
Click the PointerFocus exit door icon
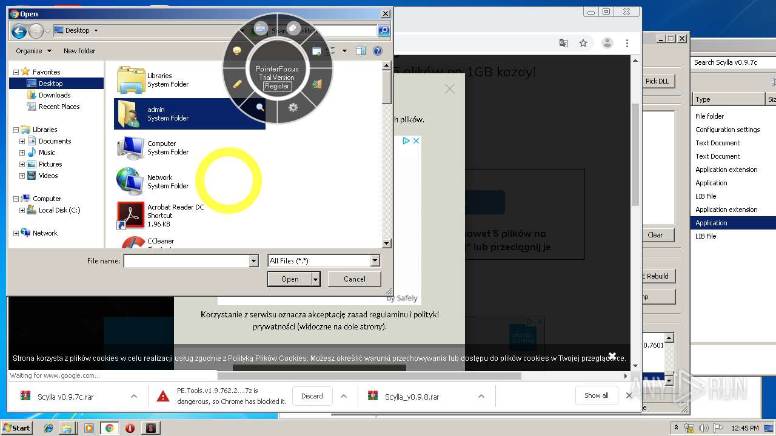(x=316, y=84)
